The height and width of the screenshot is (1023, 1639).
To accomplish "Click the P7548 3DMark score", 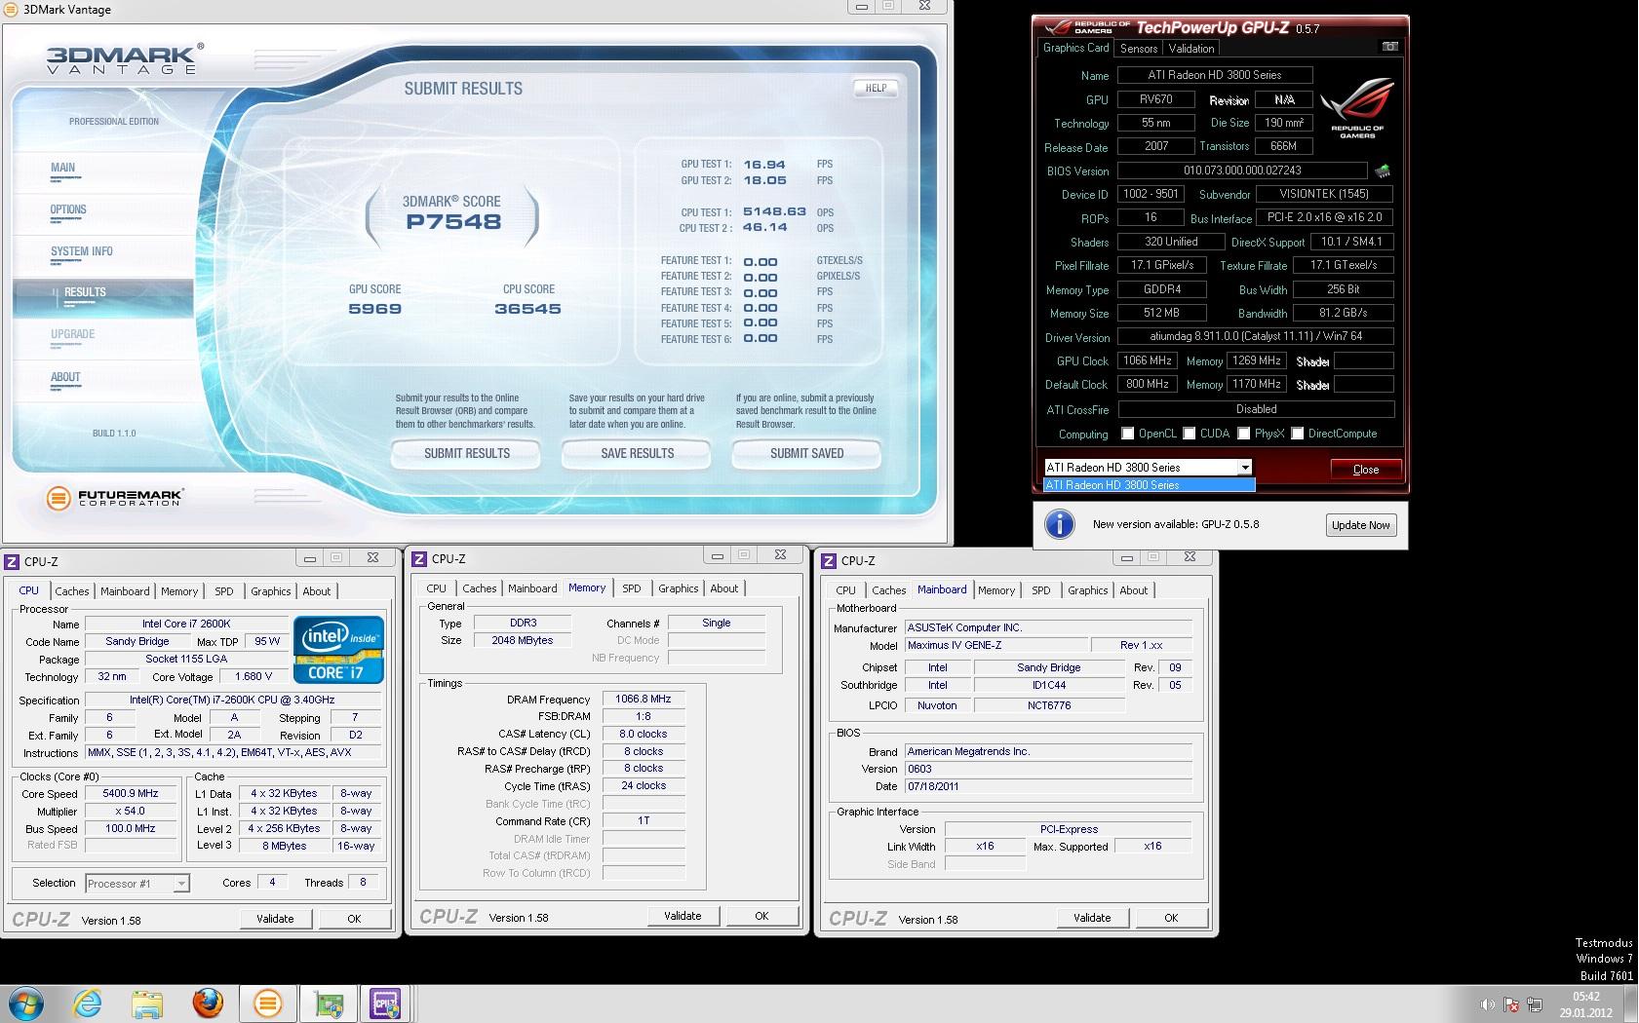I will tap(453, 222).
